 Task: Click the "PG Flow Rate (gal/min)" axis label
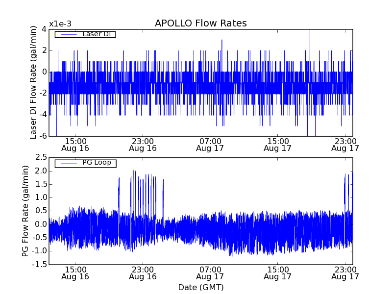[x=25, y=211]
